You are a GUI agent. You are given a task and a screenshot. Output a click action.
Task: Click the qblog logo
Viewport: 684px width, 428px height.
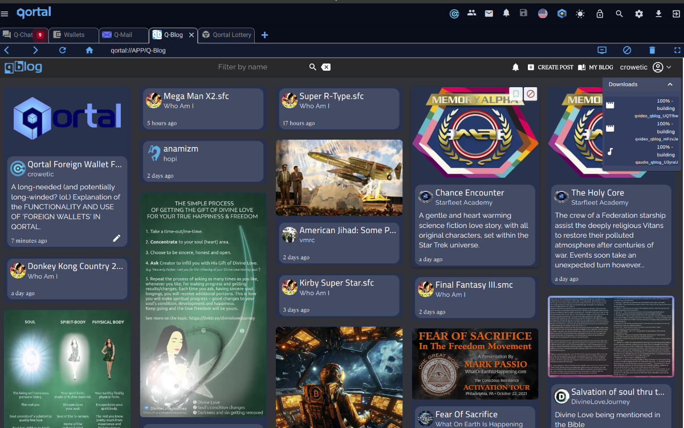coord(23,67)
